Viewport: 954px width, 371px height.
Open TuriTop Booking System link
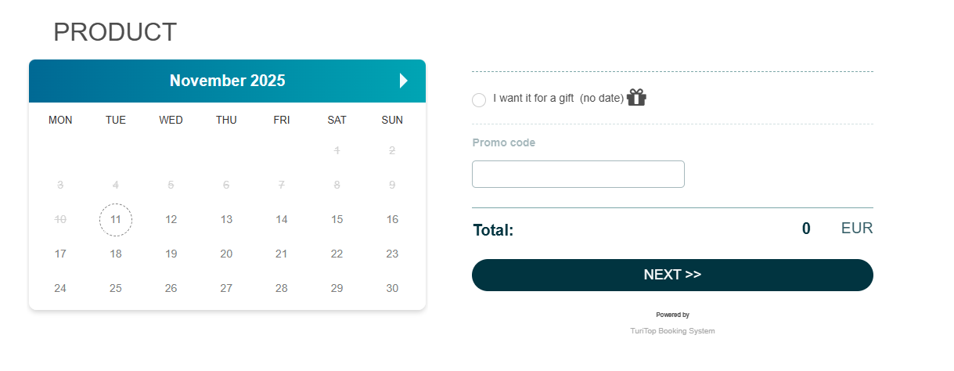[672, 331]
